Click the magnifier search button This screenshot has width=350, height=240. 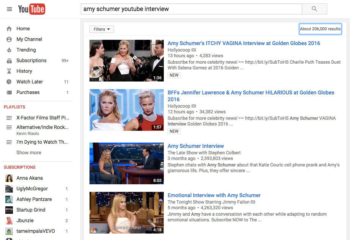(314, 9)
